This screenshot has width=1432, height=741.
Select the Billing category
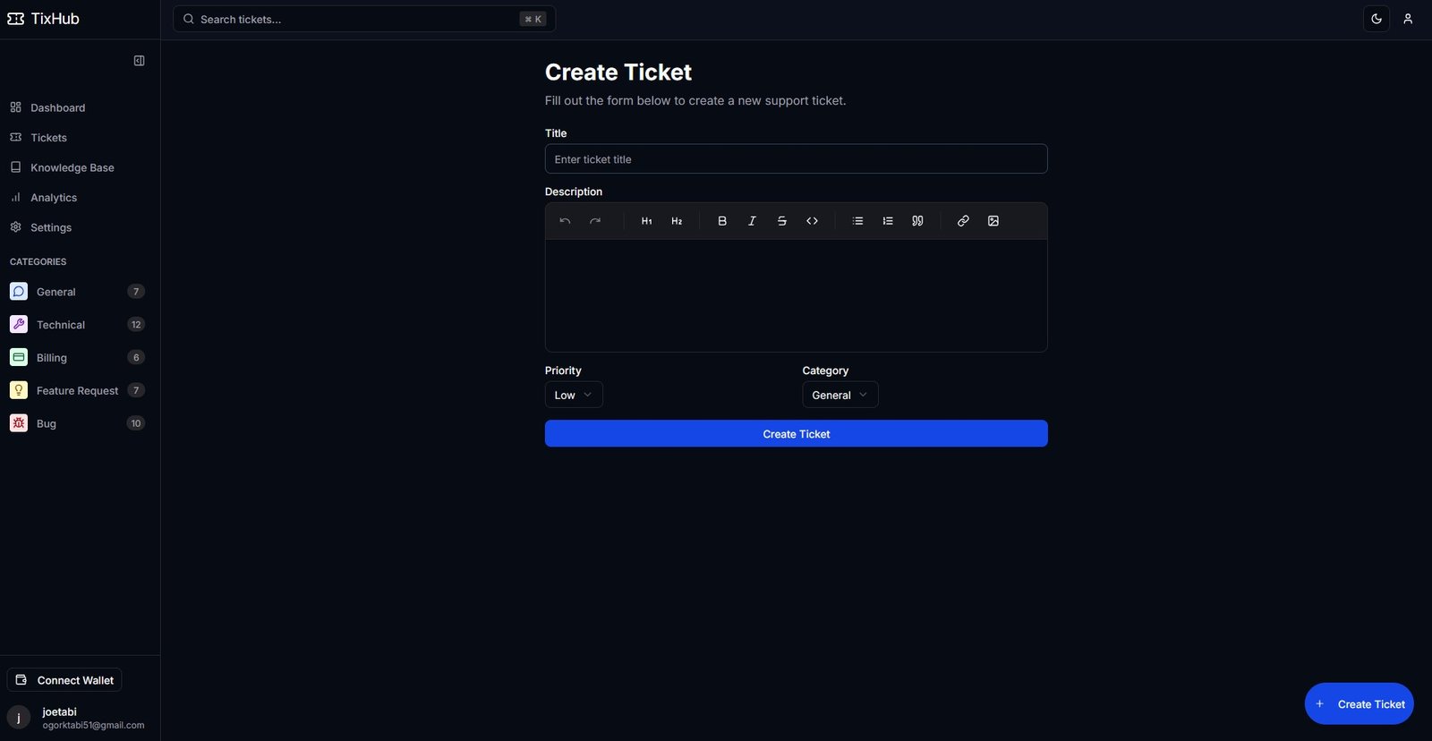(x=78, y=358)
